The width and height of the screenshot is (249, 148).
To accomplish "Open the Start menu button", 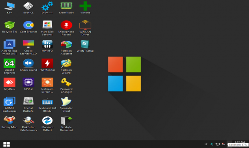I will pos(7,144).
